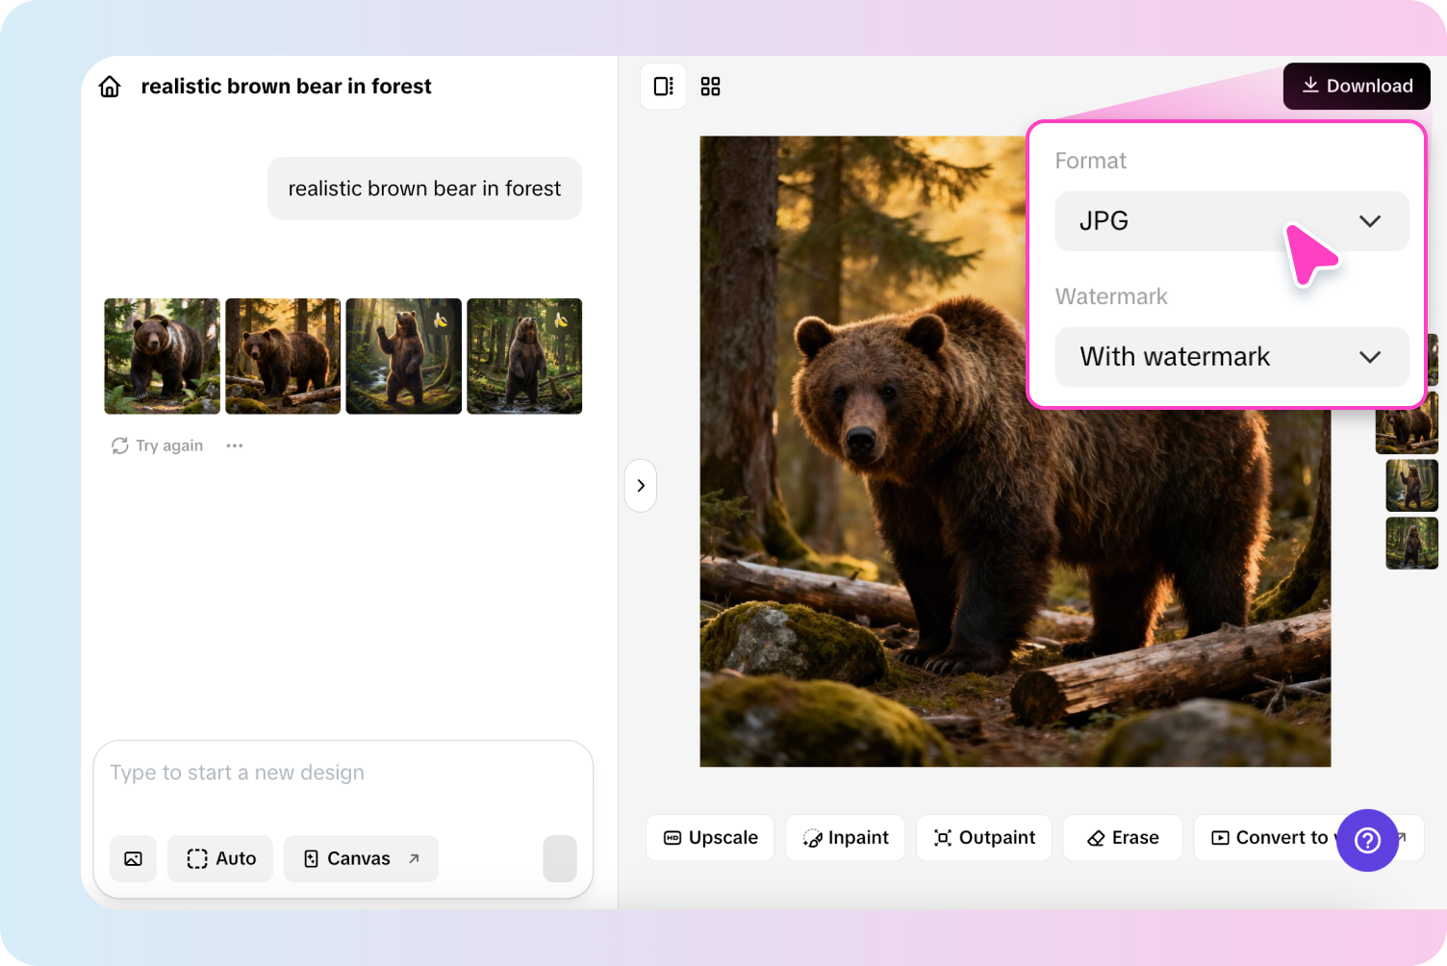Click the Canvas button's external link arrow
Viewport: 1447px width, 966px height.
point(412,857)
